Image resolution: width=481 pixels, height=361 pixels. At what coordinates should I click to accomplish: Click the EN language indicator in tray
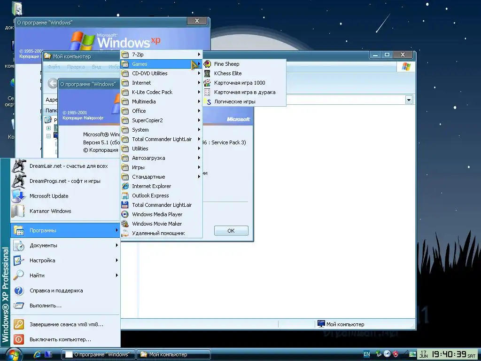click(x=366, y=354)
